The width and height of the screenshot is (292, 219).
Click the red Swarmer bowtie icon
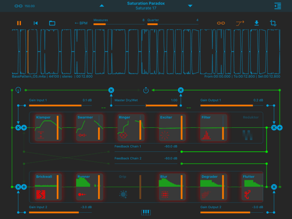[x=82, y=135]
